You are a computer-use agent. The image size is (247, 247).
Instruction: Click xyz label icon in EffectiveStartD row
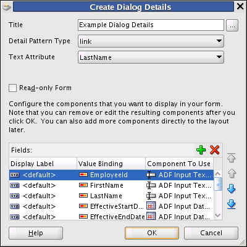coord(15,206)
